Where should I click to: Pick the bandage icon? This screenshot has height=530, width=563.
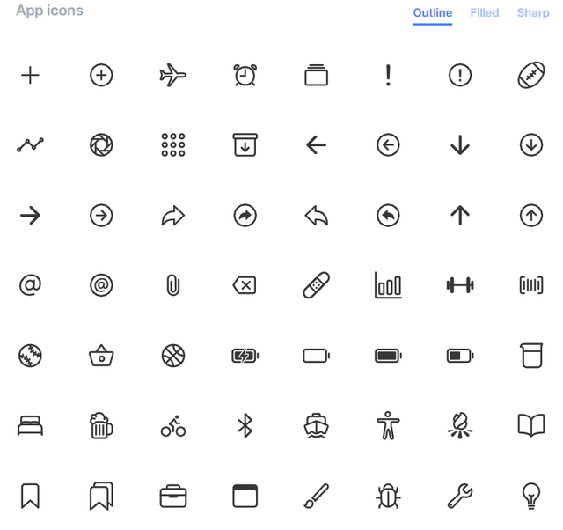[317, 285]
